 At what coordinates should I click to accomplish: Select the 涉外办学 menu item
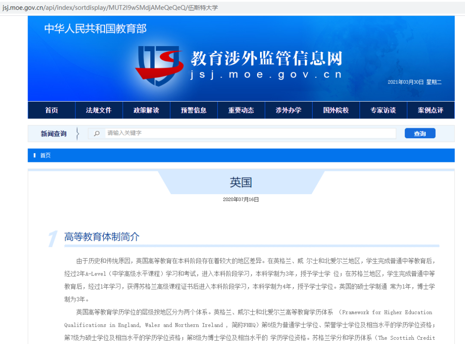click(x=288, y=110)
